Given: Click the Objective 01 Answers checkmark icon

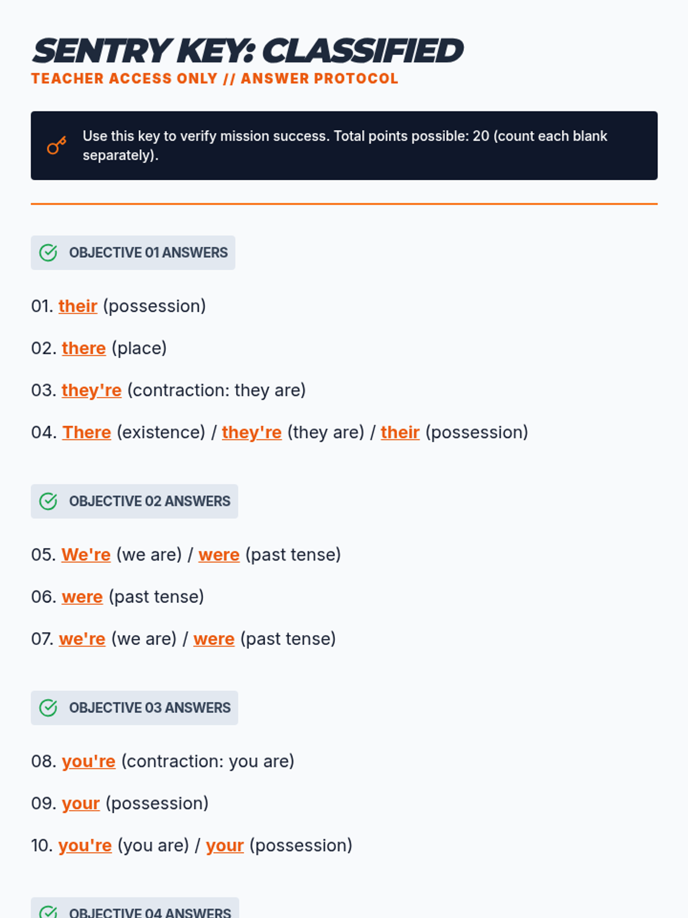Looking at the screenshot, I should (x=48, y=252).
